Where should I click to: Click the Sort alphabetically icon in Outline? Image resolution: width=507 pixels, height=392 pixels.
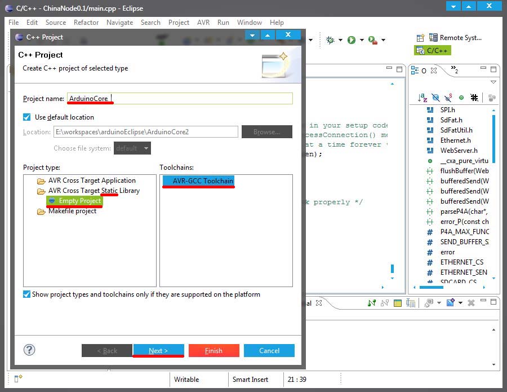(x=422, y=98)
